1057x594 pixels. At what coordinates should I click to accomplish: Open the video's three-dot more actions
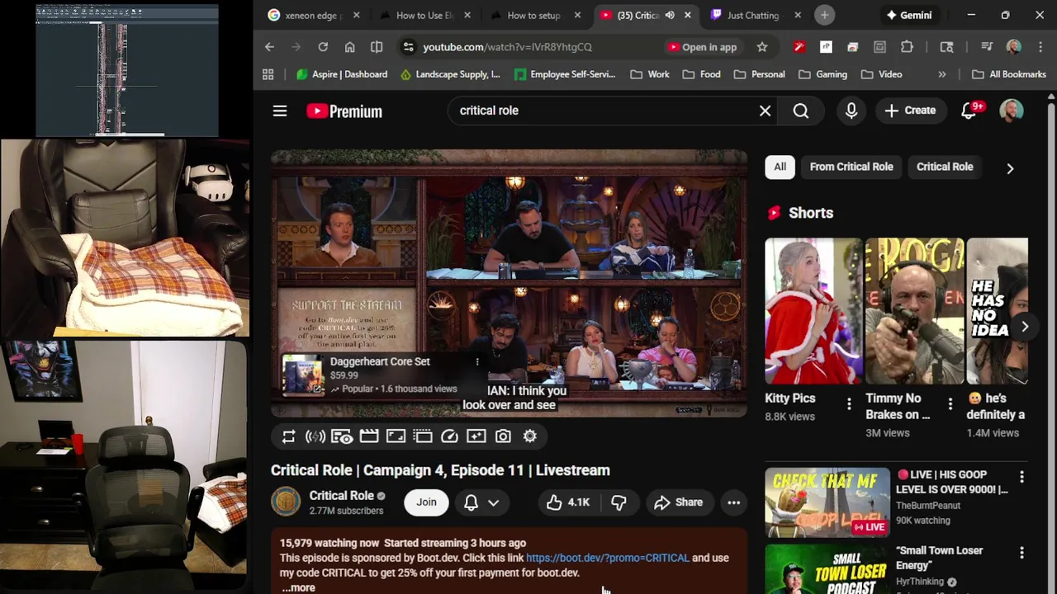733,502
